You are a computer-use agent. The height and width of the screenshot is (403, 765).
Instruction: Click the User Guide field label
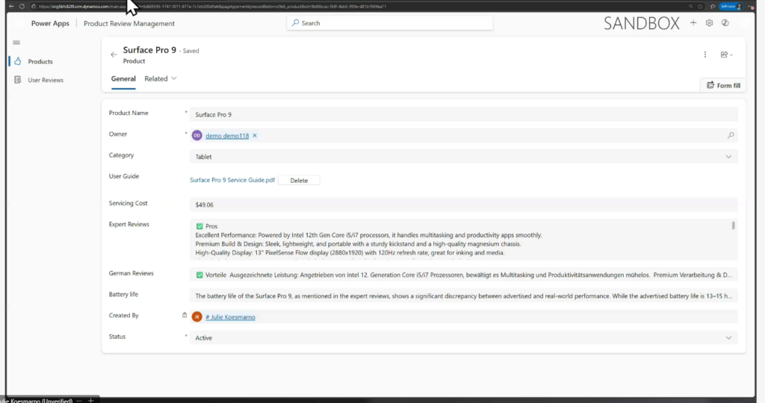click(124, 176)
